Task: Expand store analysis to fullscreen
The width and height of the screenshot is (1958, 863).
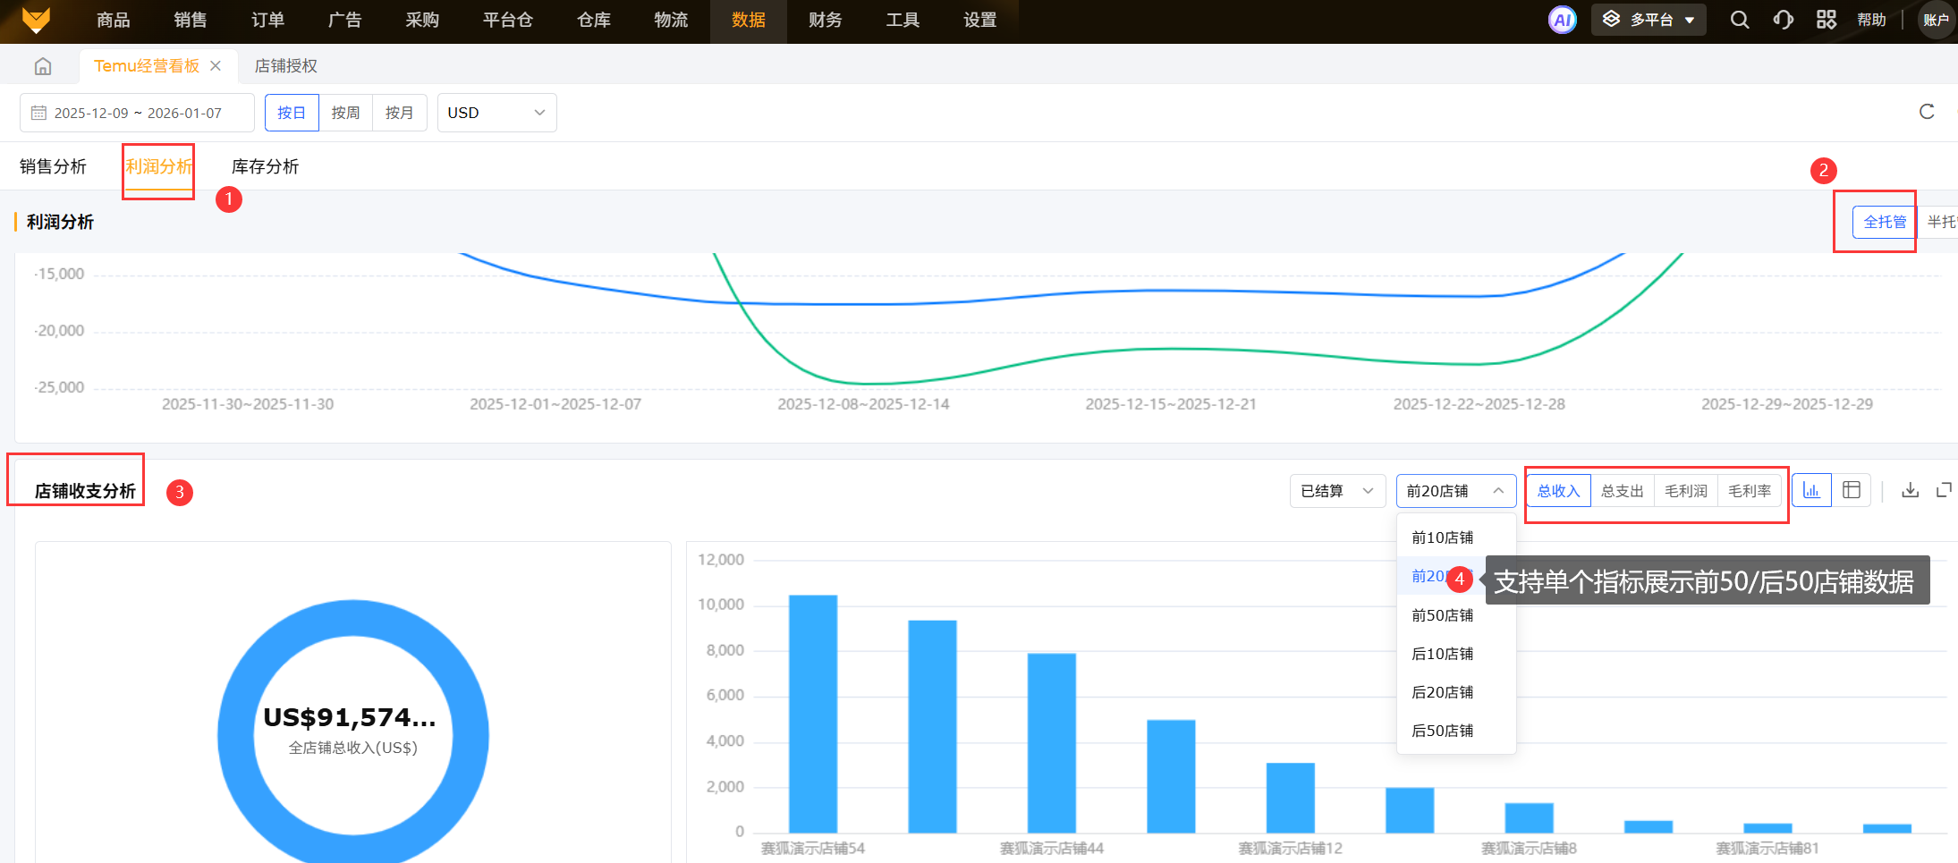Action: coord(1944,490)
